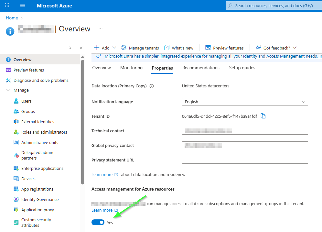The width and height of the screenshot is (322, 232).
Task: Close the sidebar search with X icon
Action: 70,48
